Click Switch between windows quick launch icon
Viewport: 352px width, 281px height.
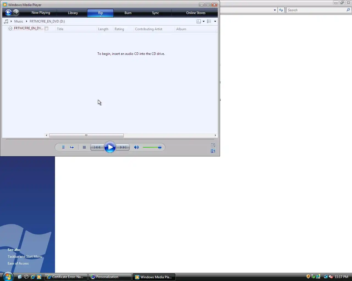pos(26,277)
